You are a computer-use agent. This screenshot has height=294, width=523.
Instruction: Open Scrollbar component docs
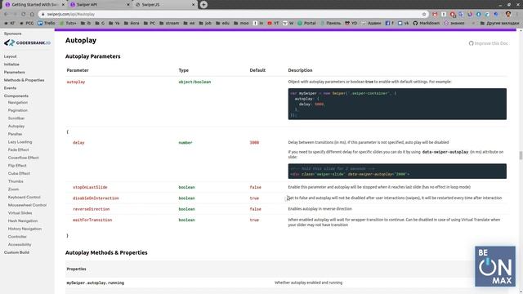16,118
